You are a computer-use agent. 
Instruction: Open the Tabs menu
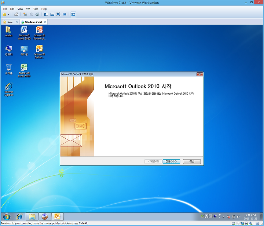36,9
